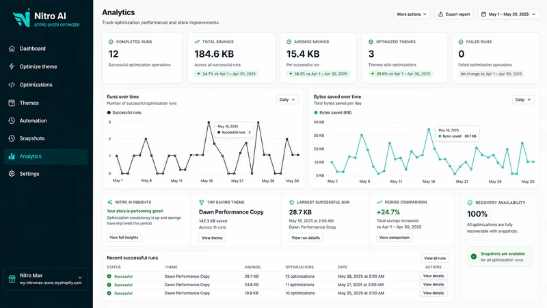Click the May 16 peak on Runs chart
Viewport: 547px width, 308px height.
tap(209, 123)
